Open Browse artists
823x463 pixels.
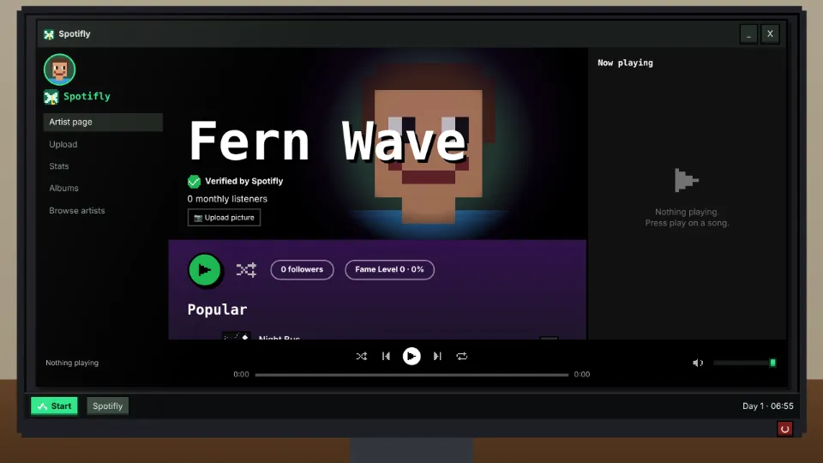click(77, 211)
